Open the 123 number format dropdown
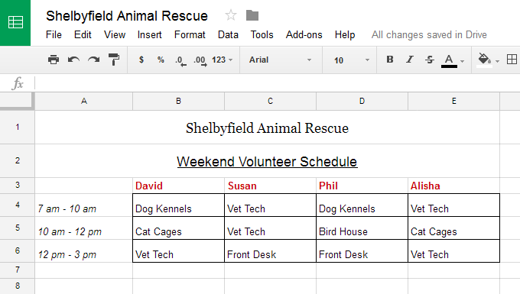The height and width of the screenshot is (294, 520). click(223, 60)
